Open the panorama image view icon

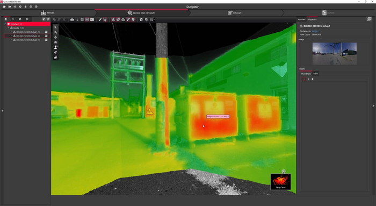coord(92,20)
